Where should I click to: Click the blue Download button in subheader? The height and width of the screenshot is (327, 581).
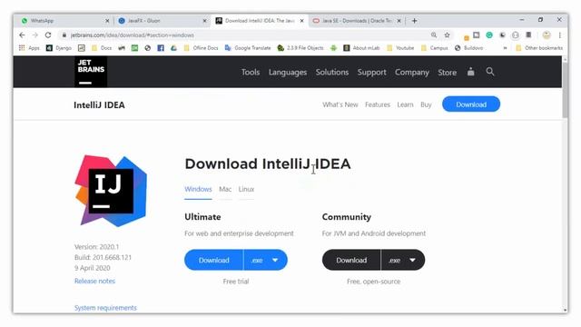pos(471,104)
